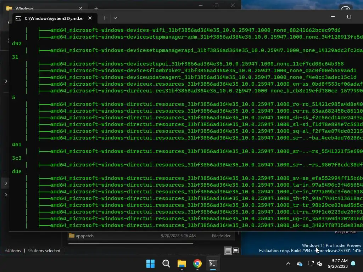
Task: Close the cmd.exe terminal tab
Action: click(x=90, y=18)
